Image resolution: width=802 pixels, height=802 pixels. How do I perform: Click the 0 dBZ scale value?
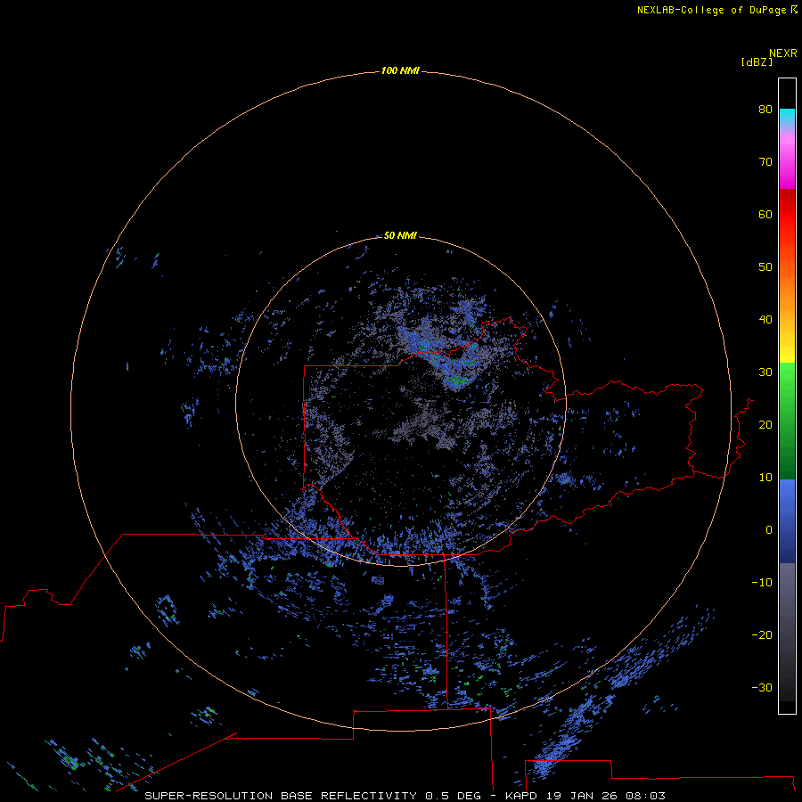[769, 530]
